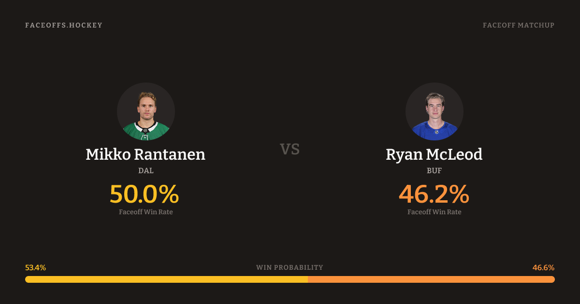Open the FACEOFFS.HOCKEY site logo
580x304 pixels.
point(64,25)
